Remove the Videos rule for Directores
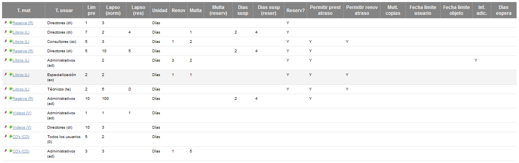Screen dimensions: 519x163 coord(5,127)
